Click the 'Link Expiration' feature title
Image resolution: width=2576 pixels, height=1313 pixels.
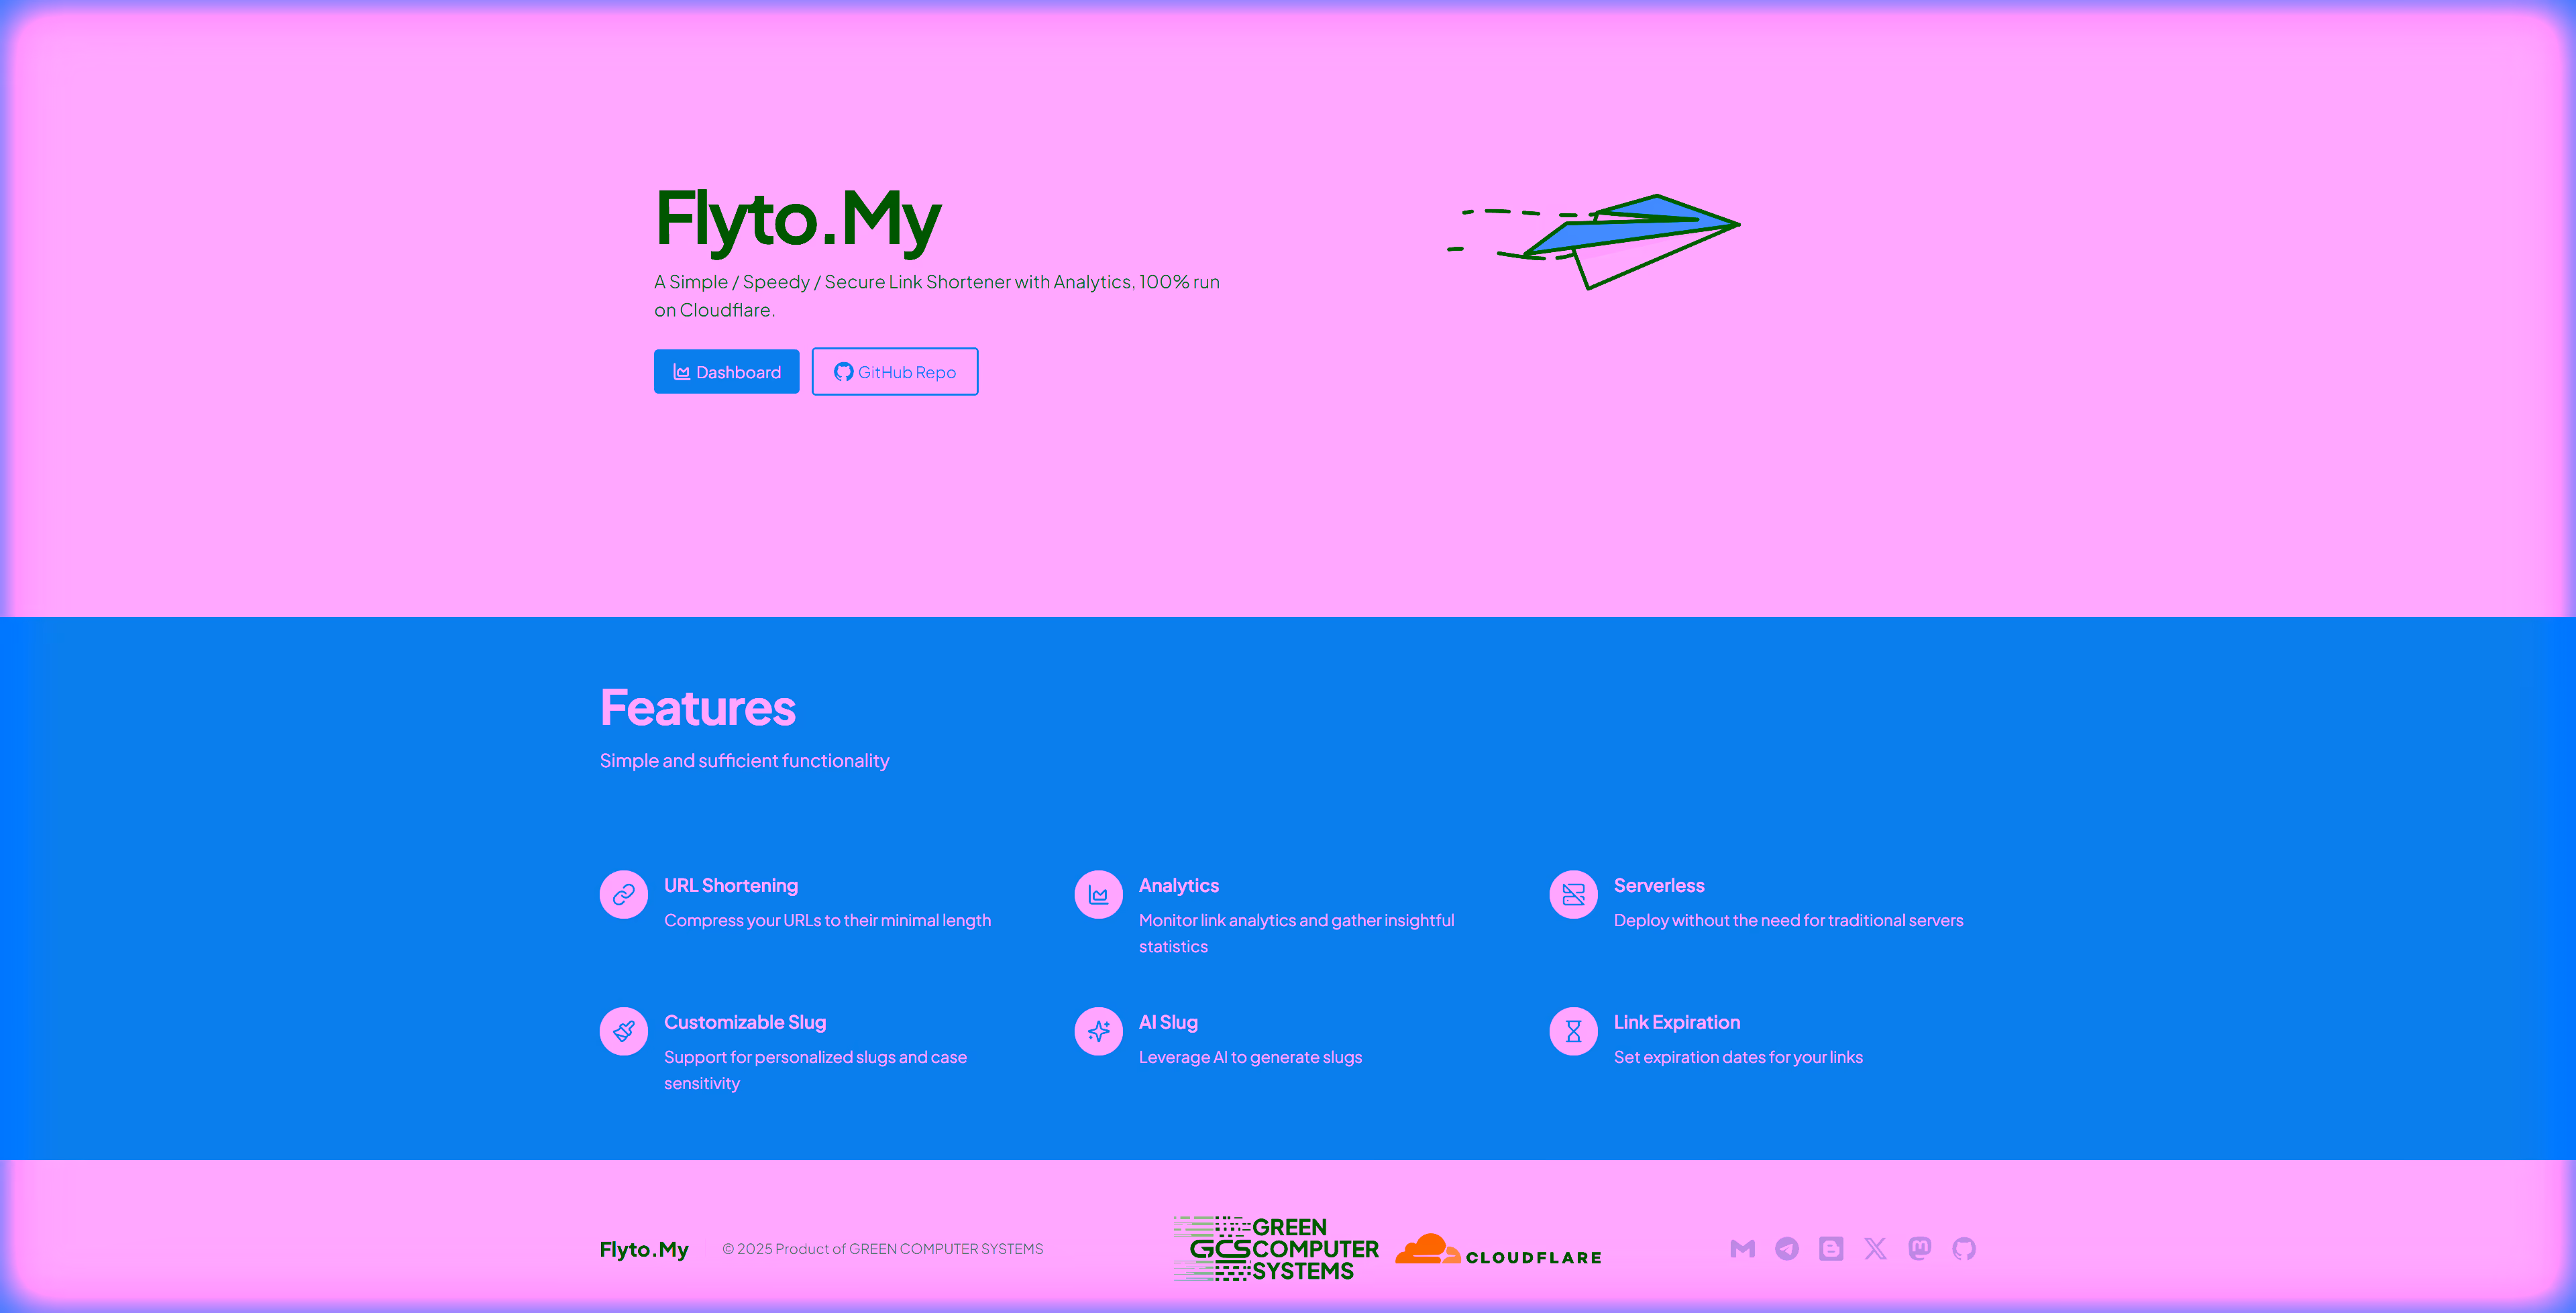1677,1022
